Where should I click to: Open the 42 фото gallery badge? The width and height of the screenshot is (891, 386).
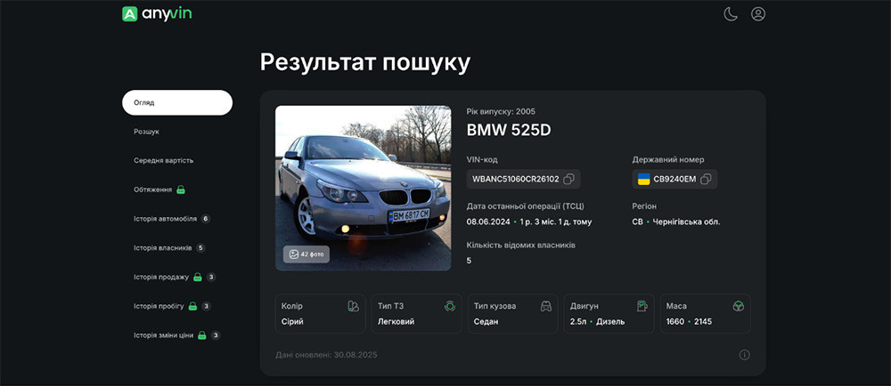point(307,254)
